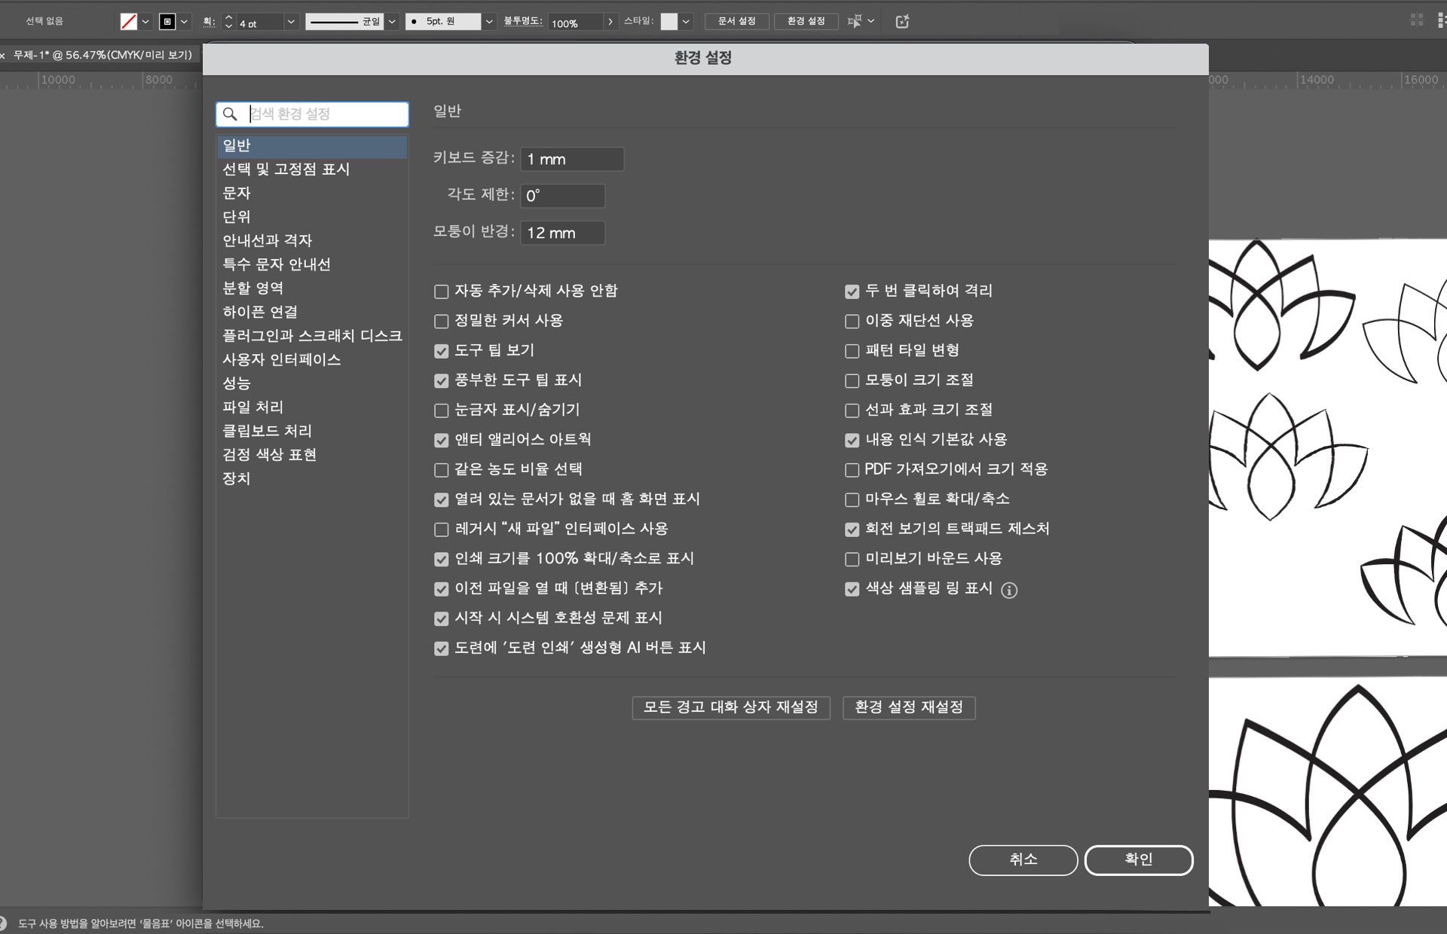The height and width of the screenshot is (934, 1447).
Task: Expand the 5pt. 원 brush dropdown
Action: pos(489,22)
